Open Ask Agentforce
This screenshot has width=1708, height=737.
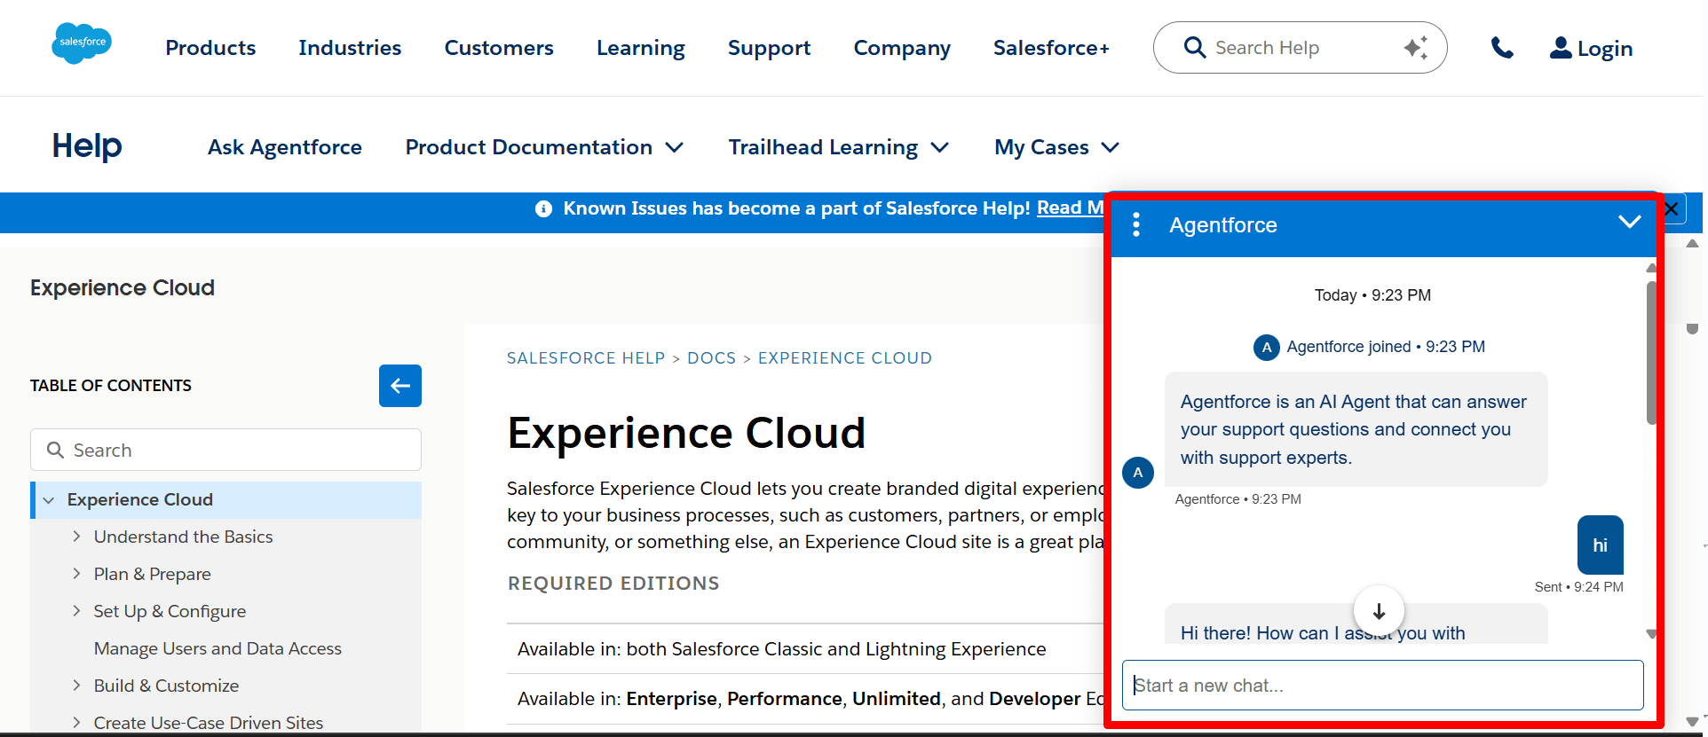(x=285, y=147)
